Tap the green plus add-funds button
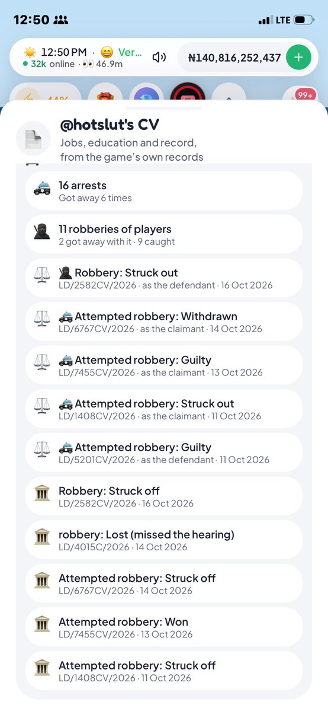The image size is (328, 711). pyautogui.click(x=298, y=57)
